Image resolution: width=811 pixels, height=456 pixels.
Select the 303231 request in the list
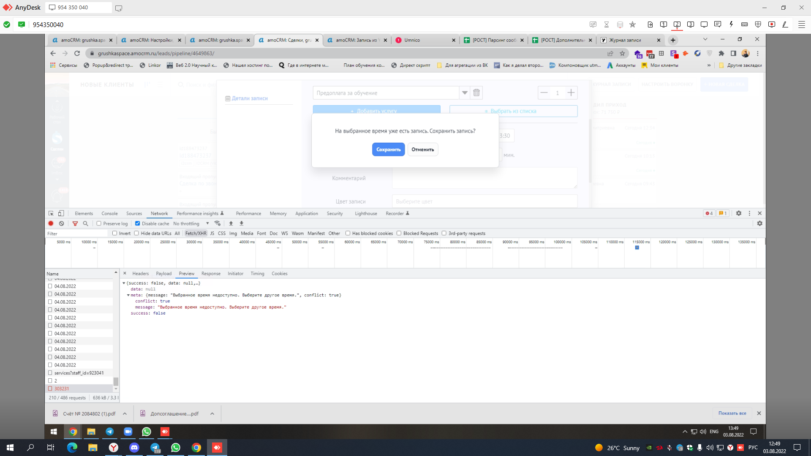79,388
